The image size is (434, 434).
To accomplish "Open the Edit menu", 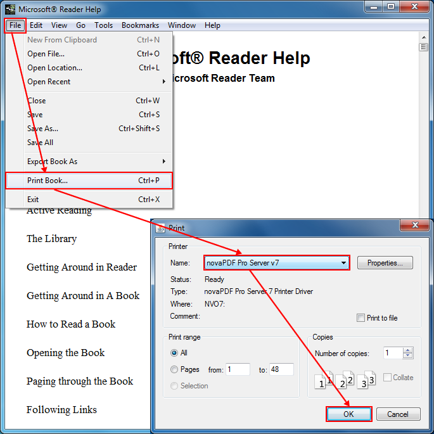I will tap(36, 25).
